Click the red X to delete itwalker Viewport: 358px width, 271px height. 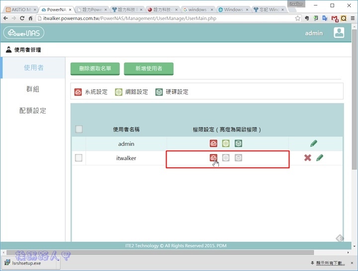308,158
